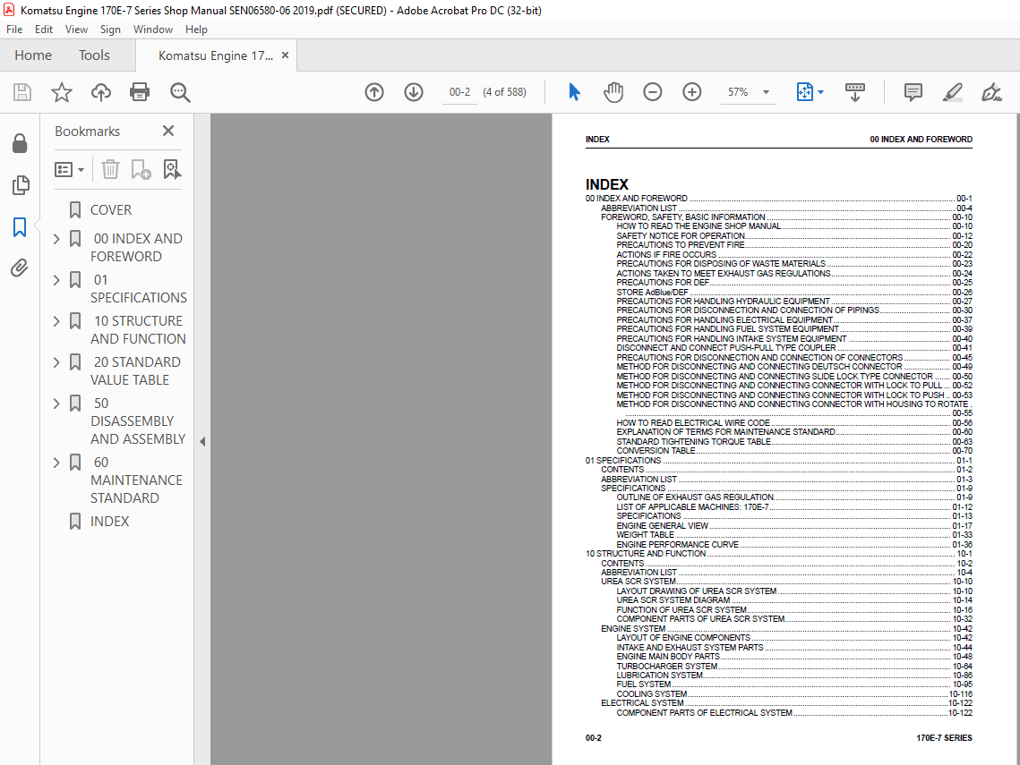Follow the ENGINE PERFORMANCE CURVE index entry
The height and width of the screenshot is (765, 1020).
coord(794,545)
